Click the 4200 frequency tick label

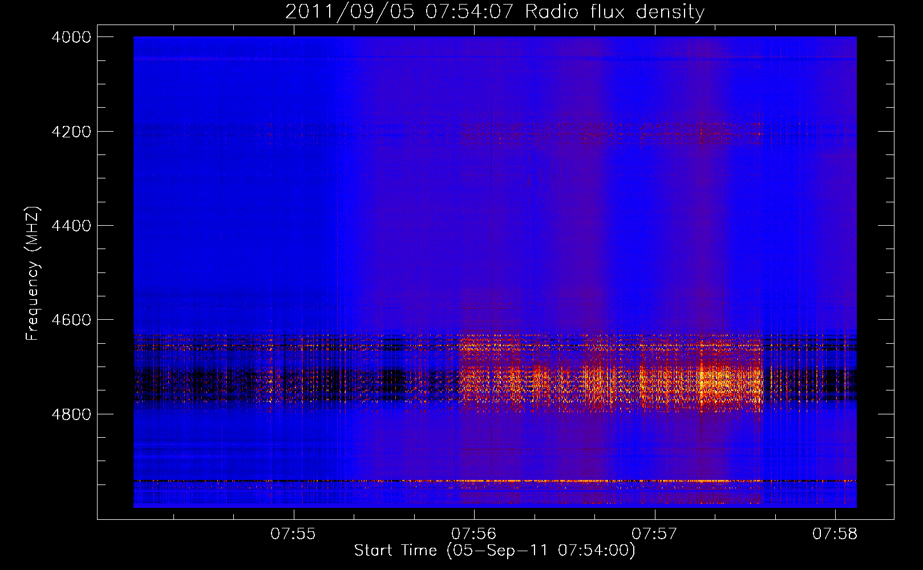pos(71,132)
